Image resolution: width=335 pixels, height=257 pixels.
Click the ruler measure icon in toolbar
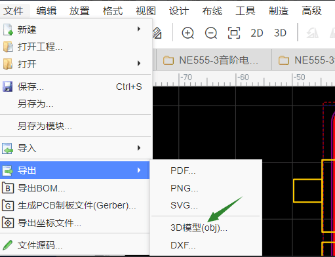157,33
